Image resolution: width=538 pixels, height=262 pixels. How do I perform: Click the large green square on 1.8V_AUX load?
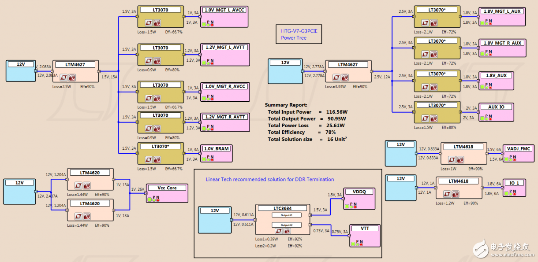tap(482, 86)
